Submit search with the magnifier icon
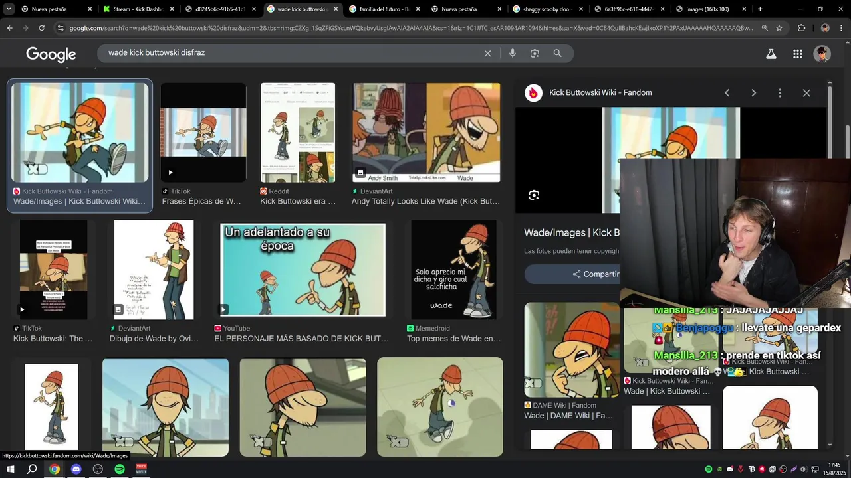 557,54
